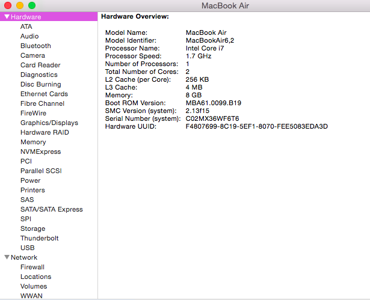Select serial number C02MX36WF6T6
370x300 pixels.
[212, 118]
